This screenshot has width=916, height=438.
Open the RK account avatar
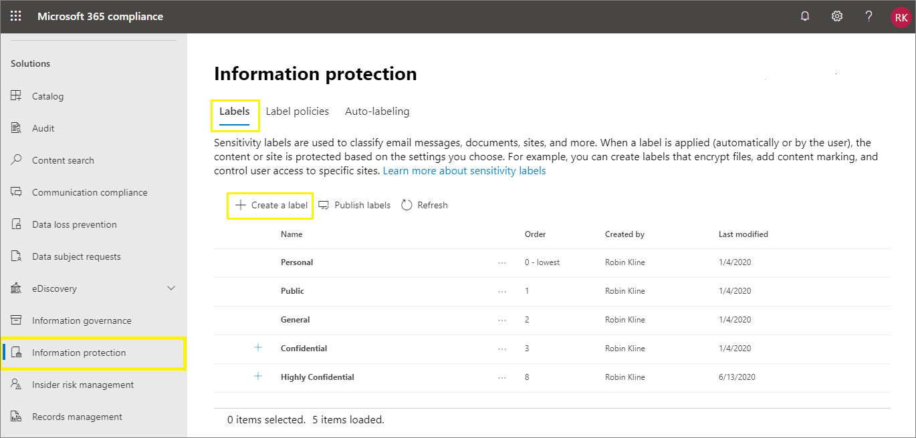(901, 17)
